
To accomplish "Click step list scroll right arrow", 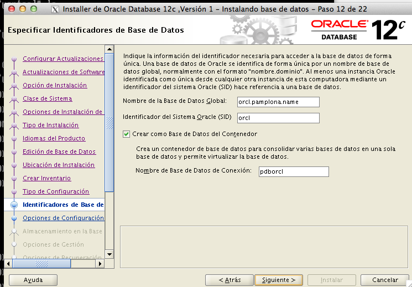I will coord(100,263).
